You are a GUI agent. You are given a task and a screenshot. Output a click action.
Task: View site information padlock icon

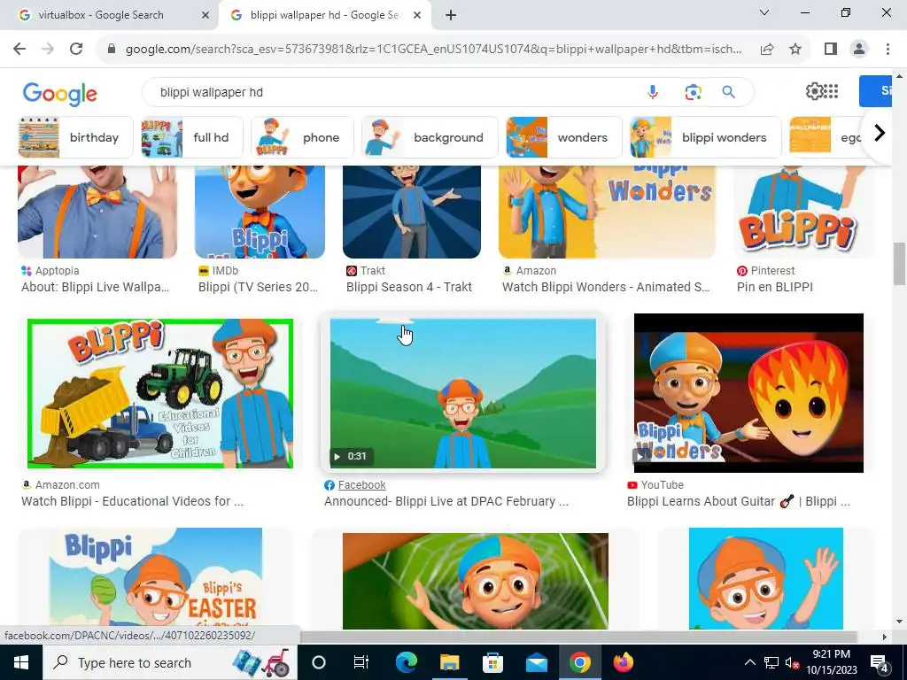pyautogui.click(x=112, y=50)
